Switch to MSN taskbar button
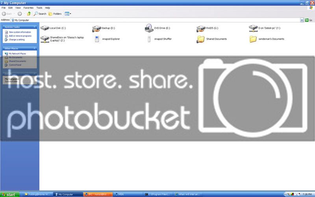Viewport: 315px width, 197px height. [x=128, y=194]
